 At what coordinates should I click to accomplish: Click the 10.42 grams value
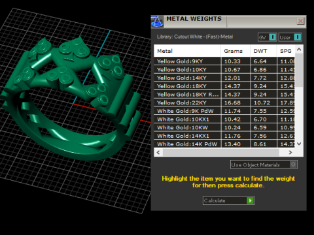click(232, 119)
